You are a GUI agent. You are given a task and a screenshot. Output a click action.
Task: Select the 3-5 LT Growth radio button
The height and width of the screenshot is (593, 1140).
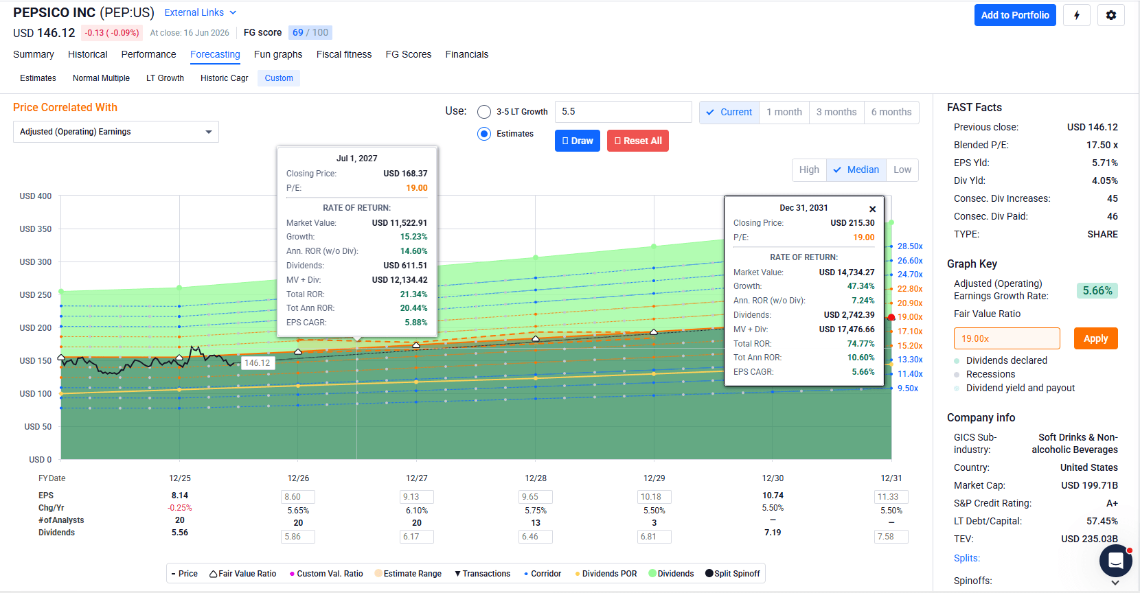484,112
